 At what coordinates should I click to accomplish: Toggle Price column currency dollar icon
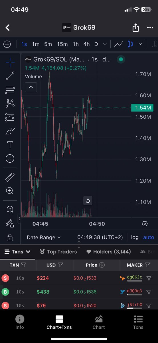(102, 265)
